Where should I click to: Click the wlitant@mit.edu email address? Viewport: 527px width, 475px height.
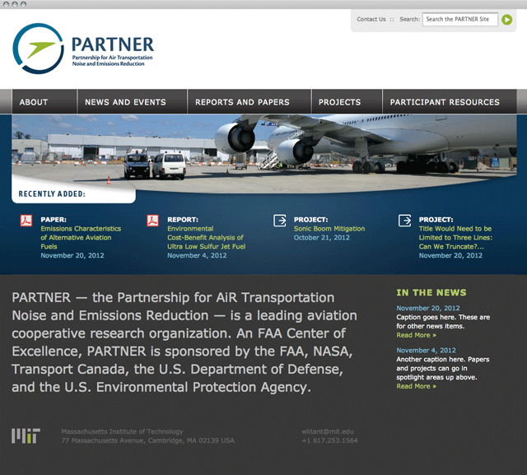[x=328, y=431]
